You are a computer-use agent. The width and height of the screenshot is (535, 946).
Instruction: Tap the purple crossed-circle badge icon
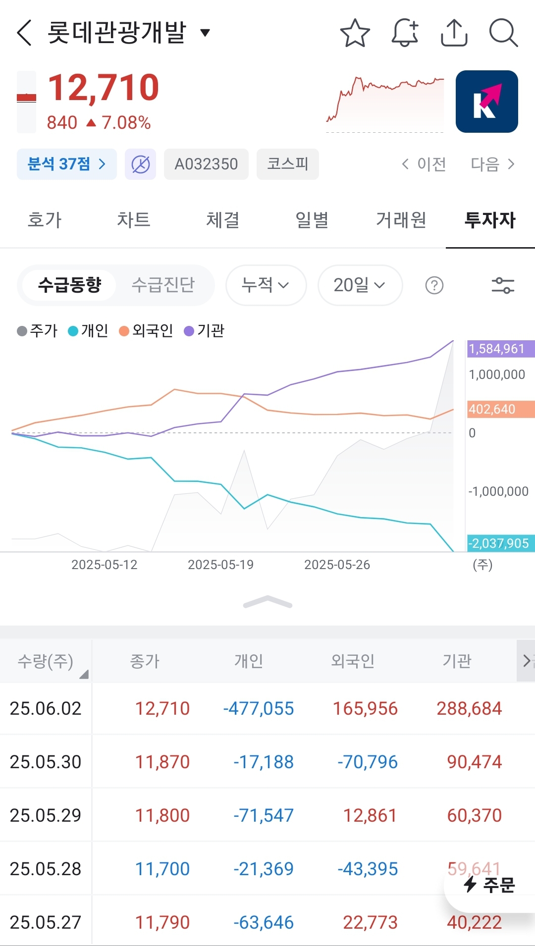click(x=140, y=164)
